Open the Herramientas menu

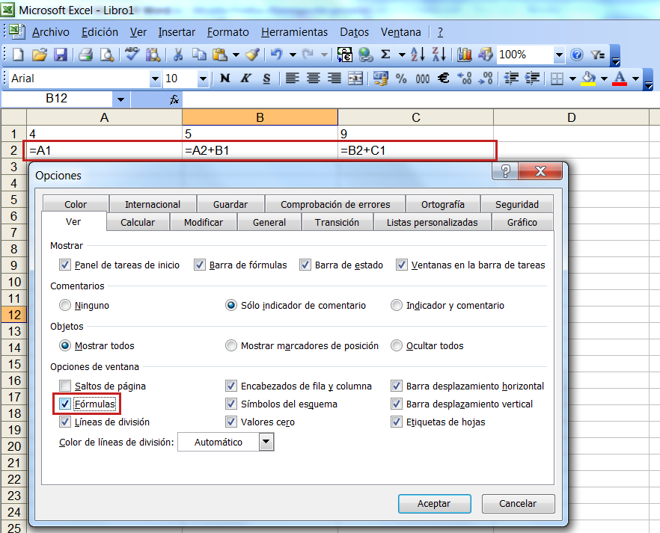pyautogui.click(x=296, y=32)
